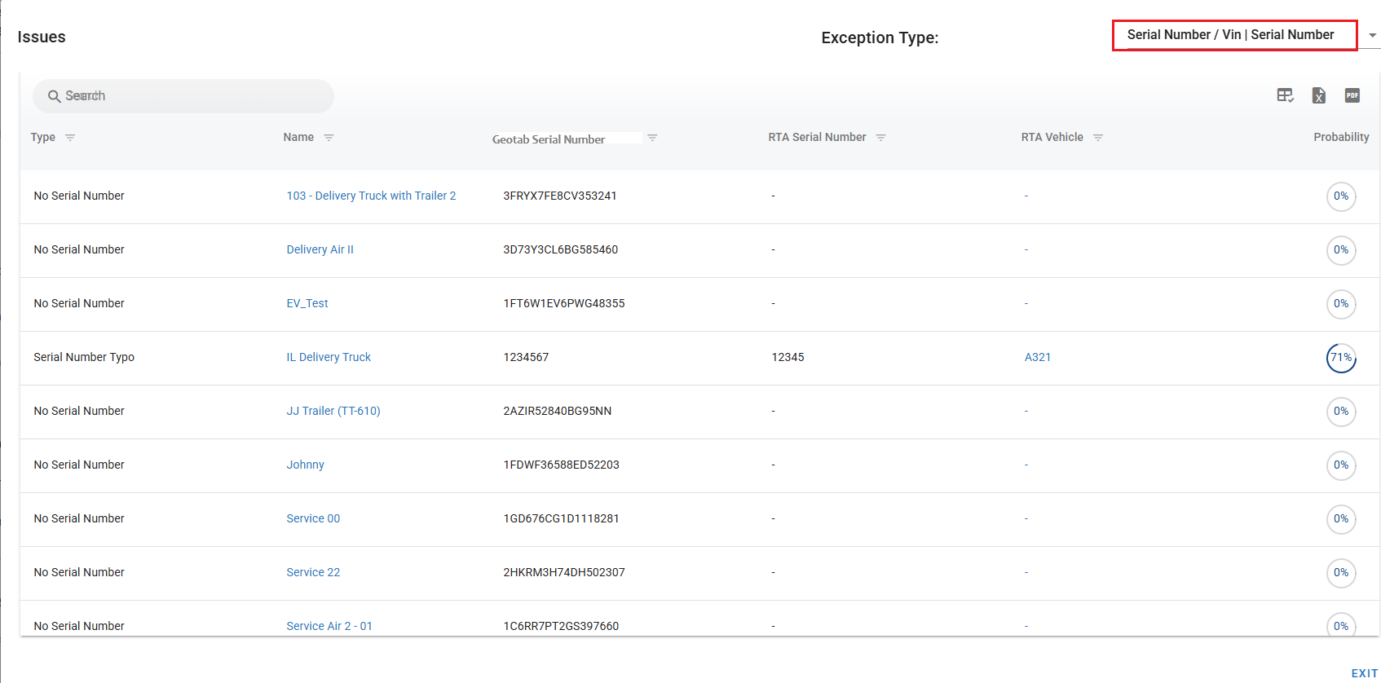This screenshot has width=1381, height=683.
Task: Open the Name column filter
Action: [329, 138]
